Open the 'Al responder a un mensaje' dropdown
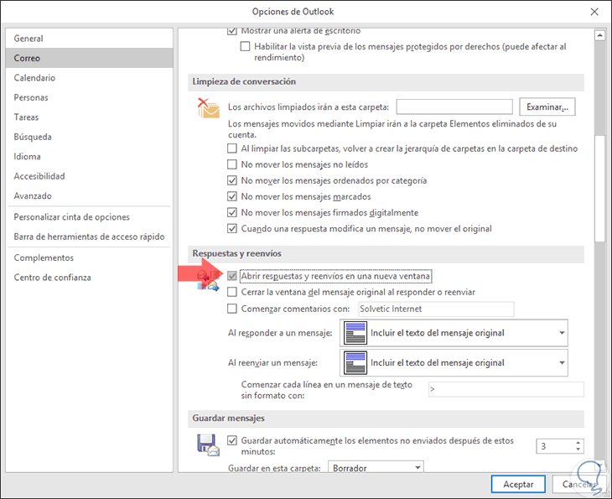This screenshot has height=499, width=612. [x=454, y=333]
